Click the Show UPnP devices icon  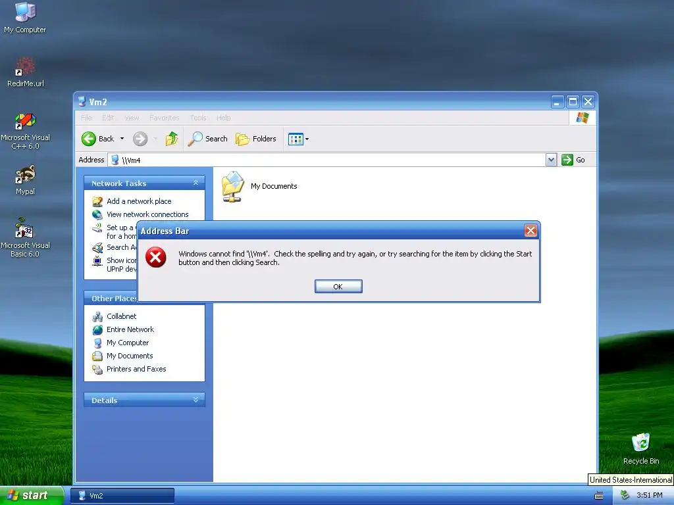click(97, 260)
